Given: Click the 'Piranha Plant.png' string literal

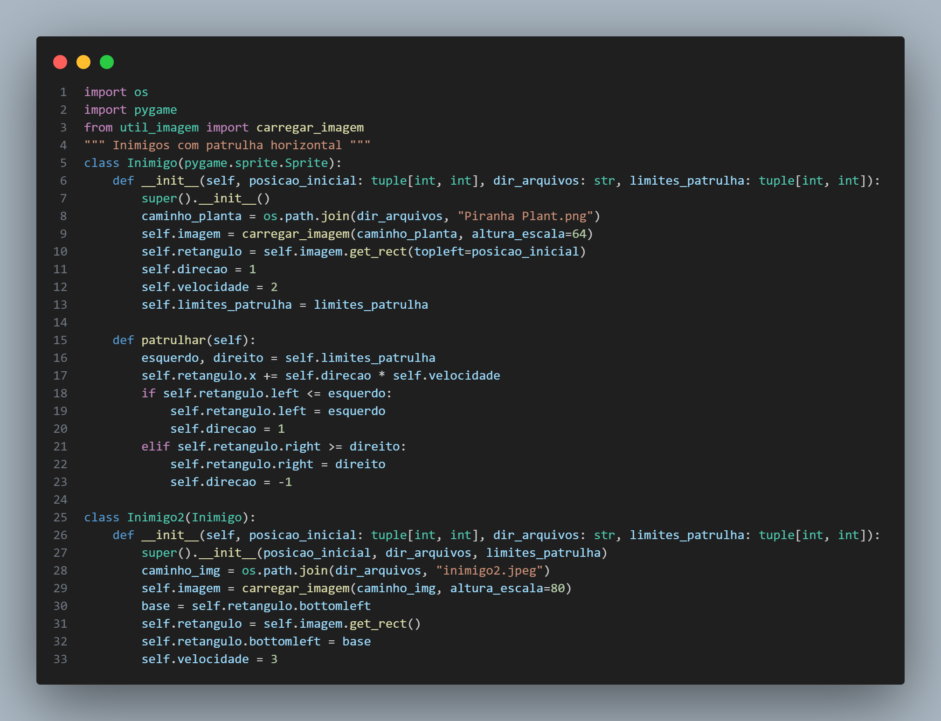Looking at the screenshot, I should pyautogui.click(x=525, y=216).
